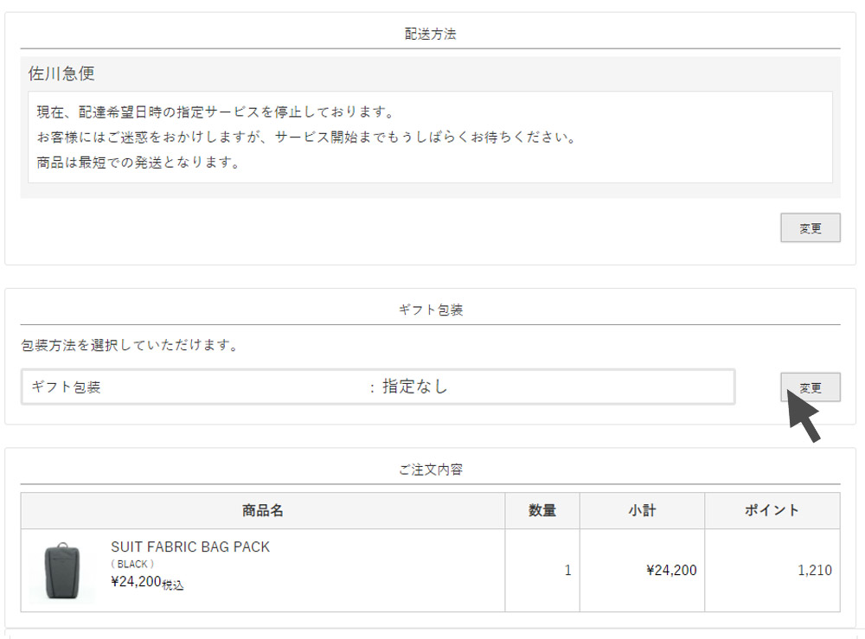The image size is (865, 639).
Task: Click the ¥24,200税込 price under the product
Action: point(147,583)
